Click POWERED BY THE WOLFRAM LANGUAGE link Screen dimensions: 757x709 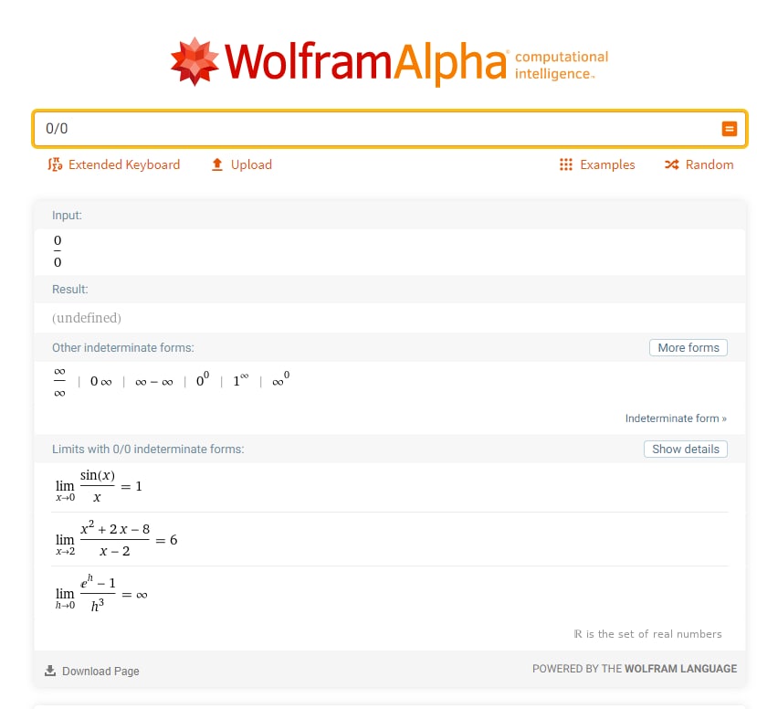[x=635, y=669]
